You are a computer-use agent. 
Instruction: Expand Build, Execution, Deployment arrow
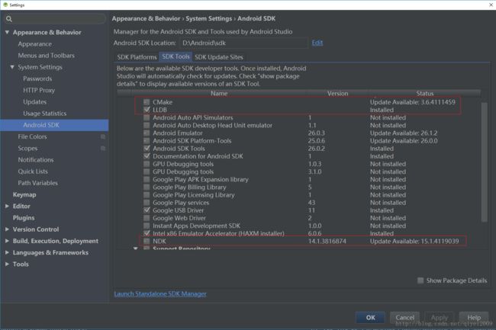coord(7,241)
